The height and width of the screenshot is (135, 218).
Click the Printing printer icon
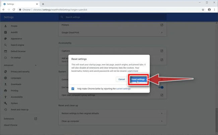pyautogui.click(x=5, y=91)
